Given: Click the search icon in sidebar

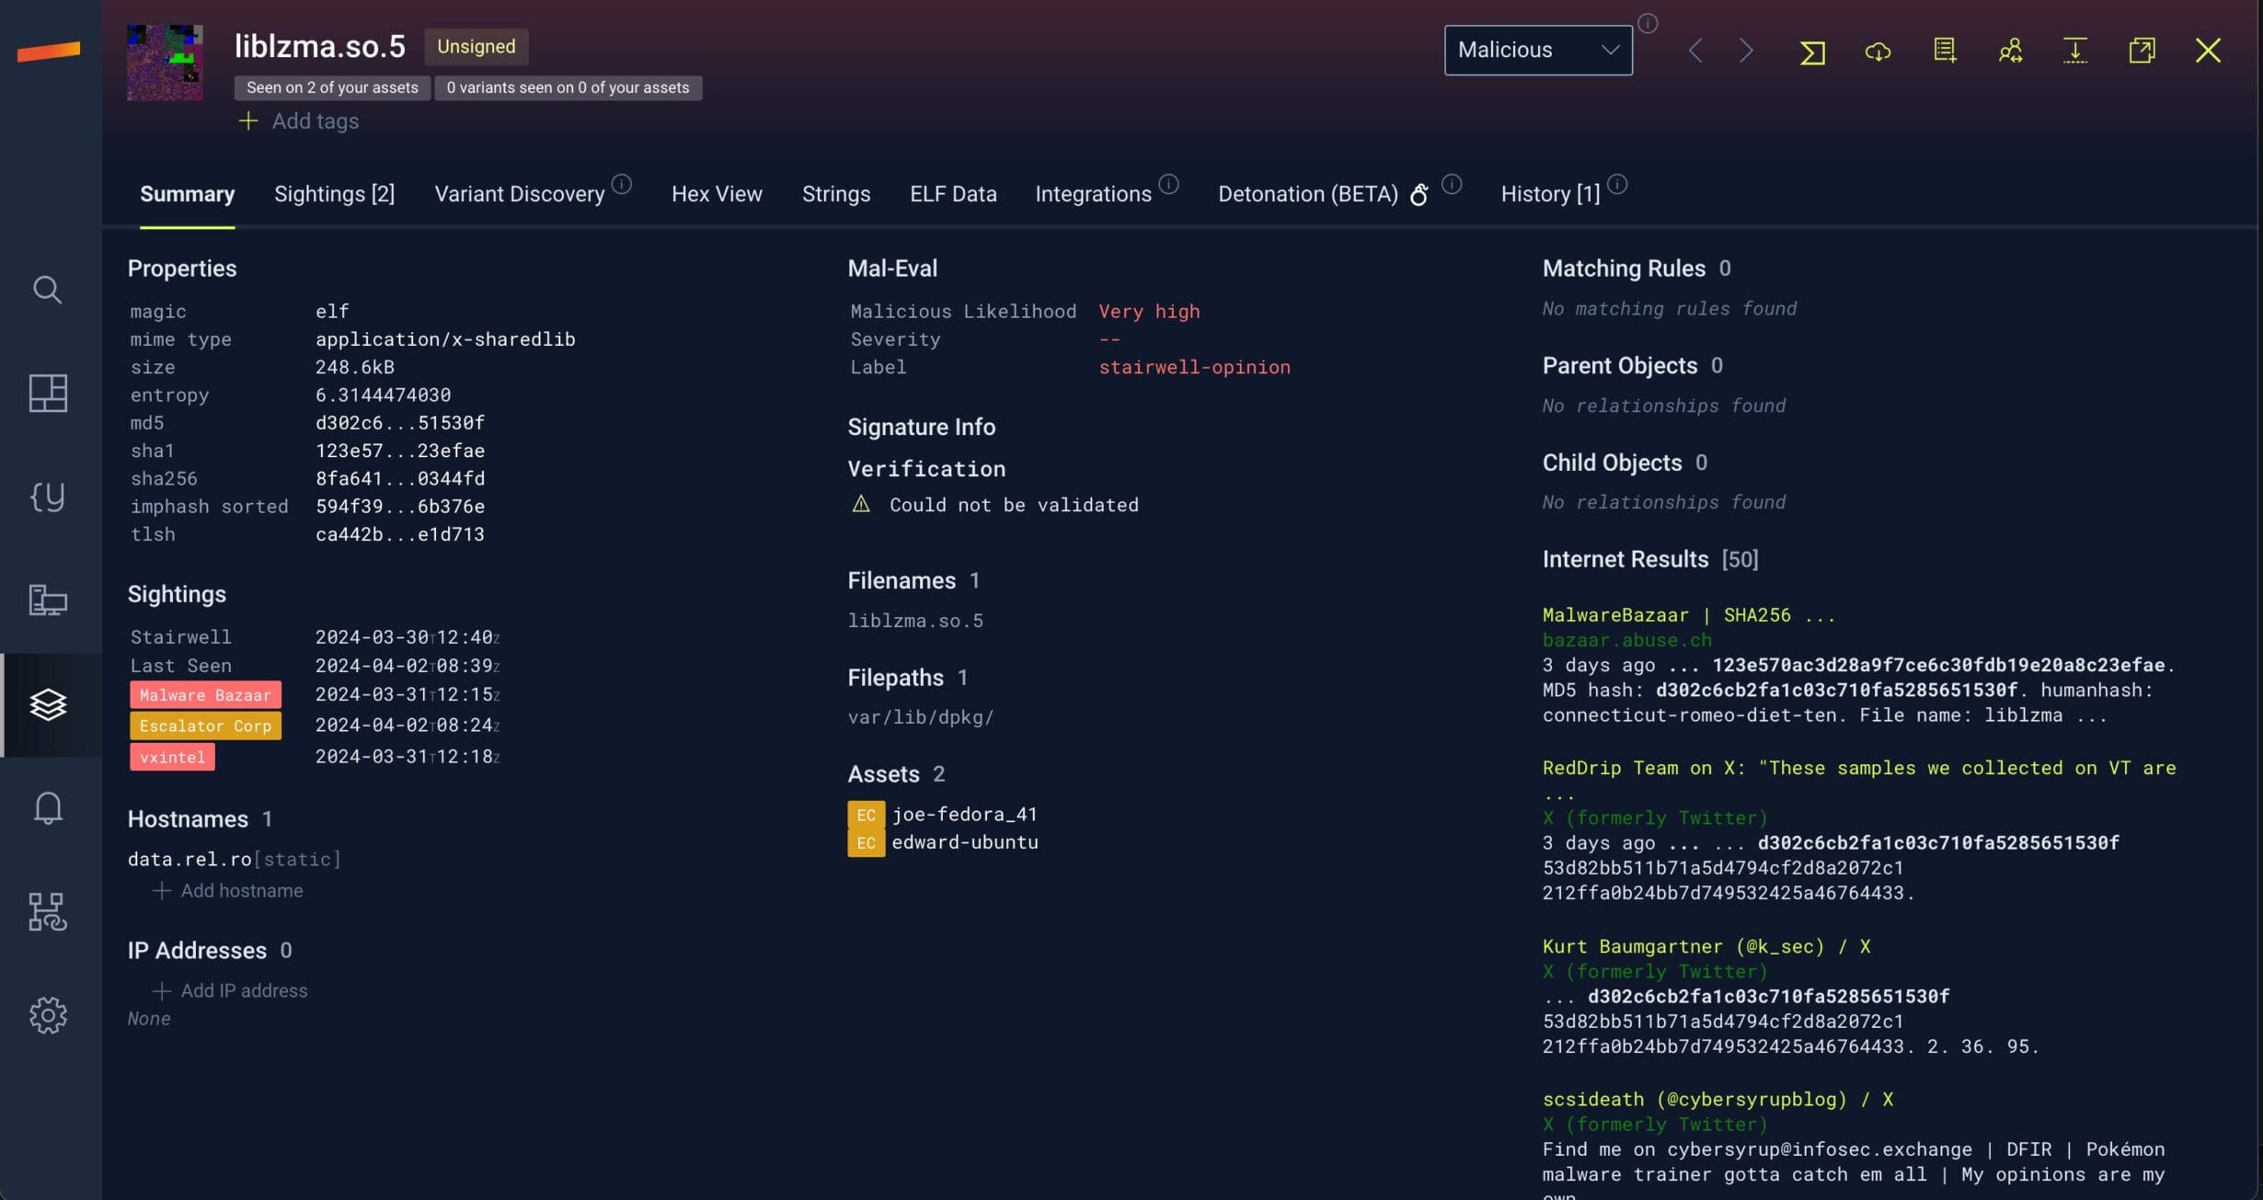Looking at the screenshot, I should [x=48, y=290].
